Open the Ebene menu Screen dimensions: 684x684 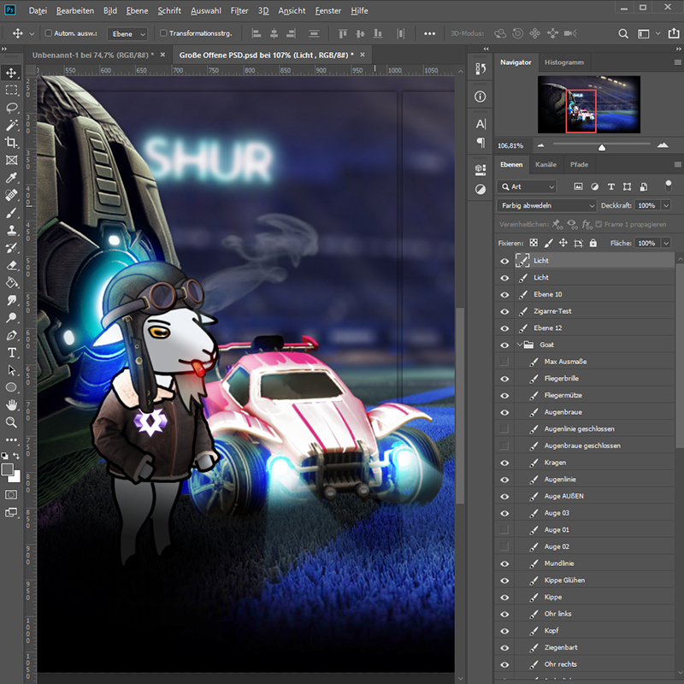pyautogui.click(x=137, y=10)
